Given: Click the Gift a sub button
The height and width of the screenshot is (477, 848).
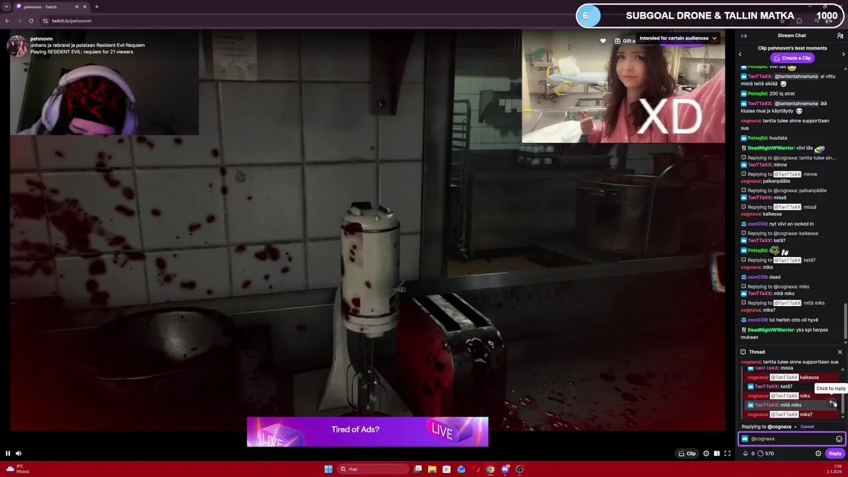Looking at the screenshot, I should click(624, 41).
